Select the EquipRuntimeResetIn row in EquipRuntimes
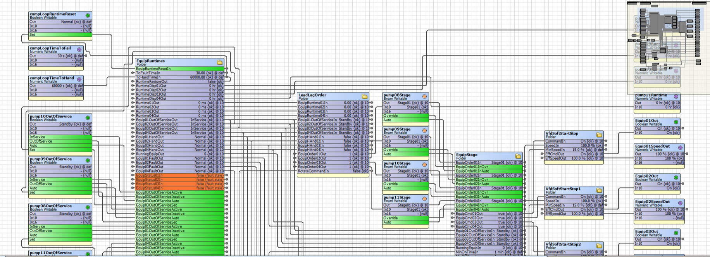This screenshot has height=257, width=710. pyautogui.click(x=180, y=69)
